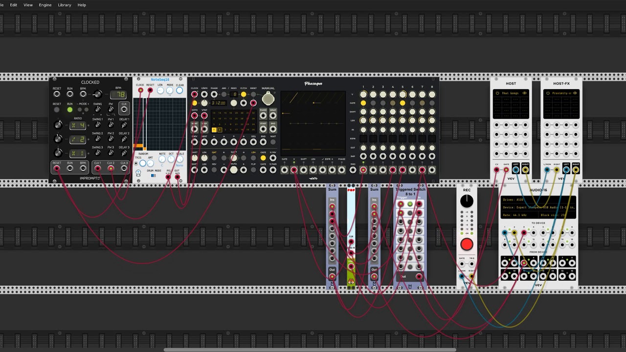Screen dimensions: 626x352
Task: Click the second ratio display showing / 2
Action: pyautogui.click(x=78, y=139)
